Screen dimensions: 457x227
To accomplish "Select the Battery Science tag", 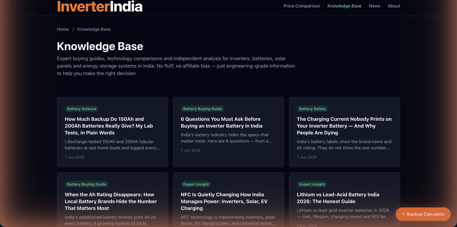I will pyautogui.click(x=81, y=109).
